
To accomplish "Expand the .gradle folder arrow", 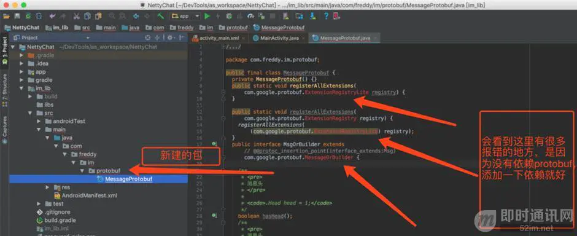I will pyautogui.click(x=21, y=55).
